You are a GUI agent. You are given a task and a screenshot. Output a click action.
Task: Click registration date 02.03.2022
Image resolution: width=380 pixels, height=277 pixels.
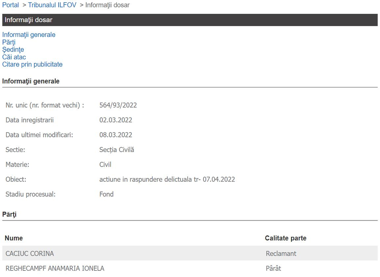pos(116,120)
